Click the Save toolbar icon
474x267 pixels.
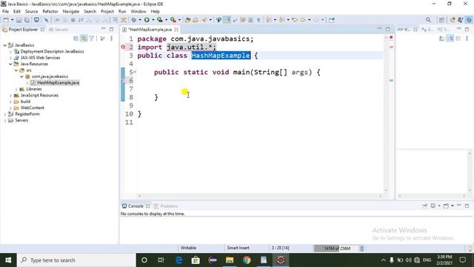19,20
